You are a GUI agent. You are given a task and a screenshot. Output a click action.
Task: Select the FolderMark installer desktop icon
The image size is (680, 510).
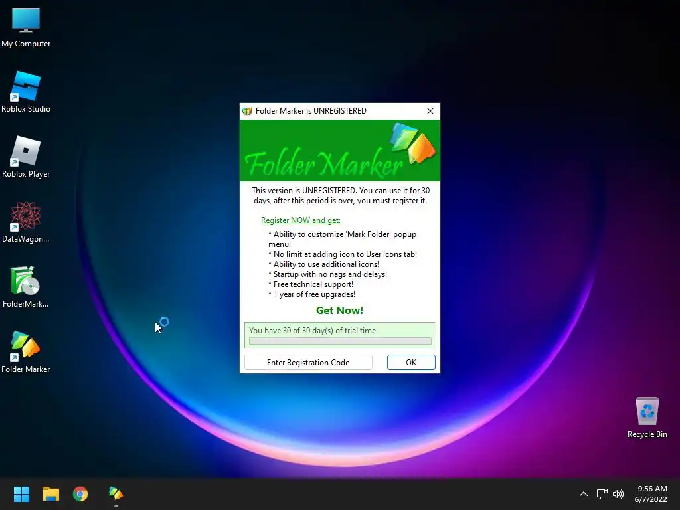tap(26, 287)
